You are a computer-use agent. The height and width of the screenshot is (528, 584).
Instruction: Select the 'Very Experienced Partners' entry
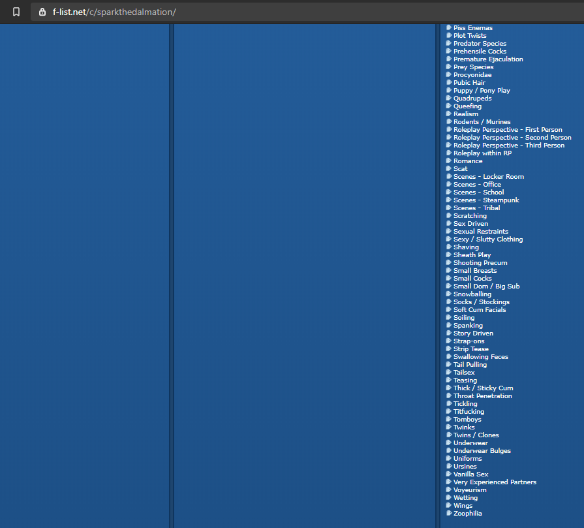coord(495,482)
